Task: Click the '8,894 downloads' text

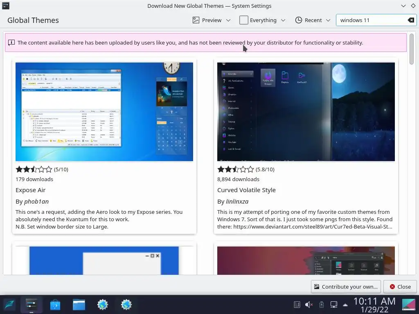Action: point(239,179)
